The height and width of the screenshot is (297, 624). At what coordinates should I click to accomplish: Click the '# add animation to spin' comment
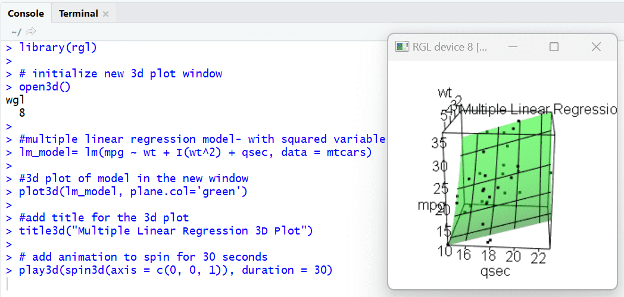click(x=143, y=257)
